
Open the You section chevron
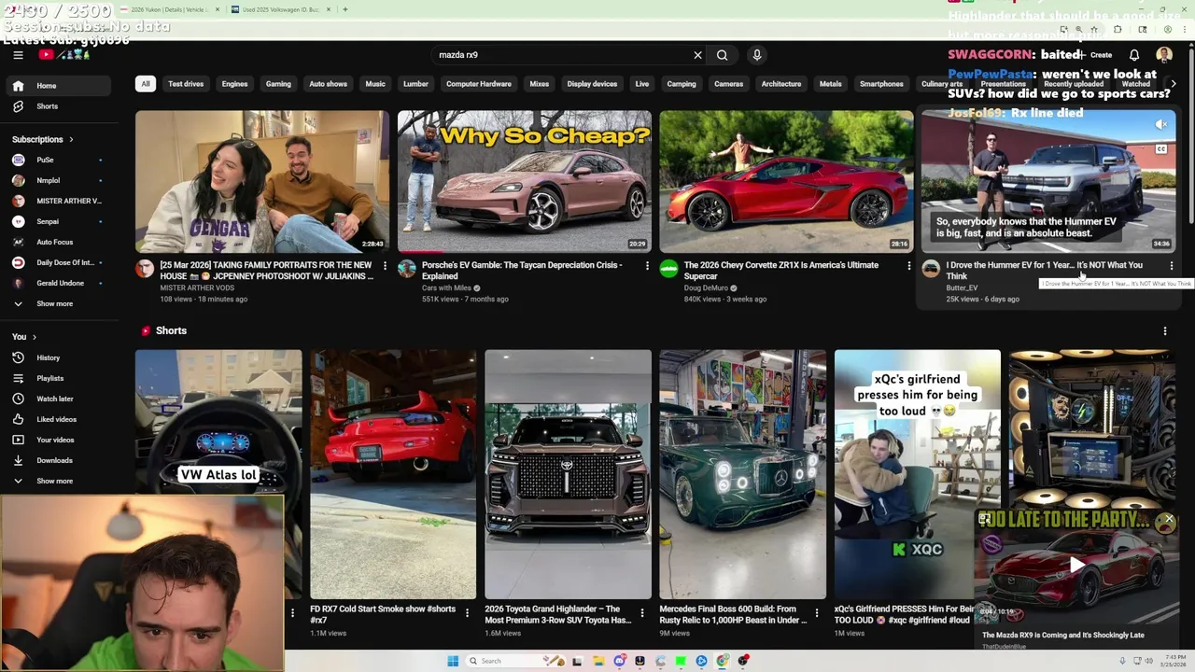click(35, 337)
